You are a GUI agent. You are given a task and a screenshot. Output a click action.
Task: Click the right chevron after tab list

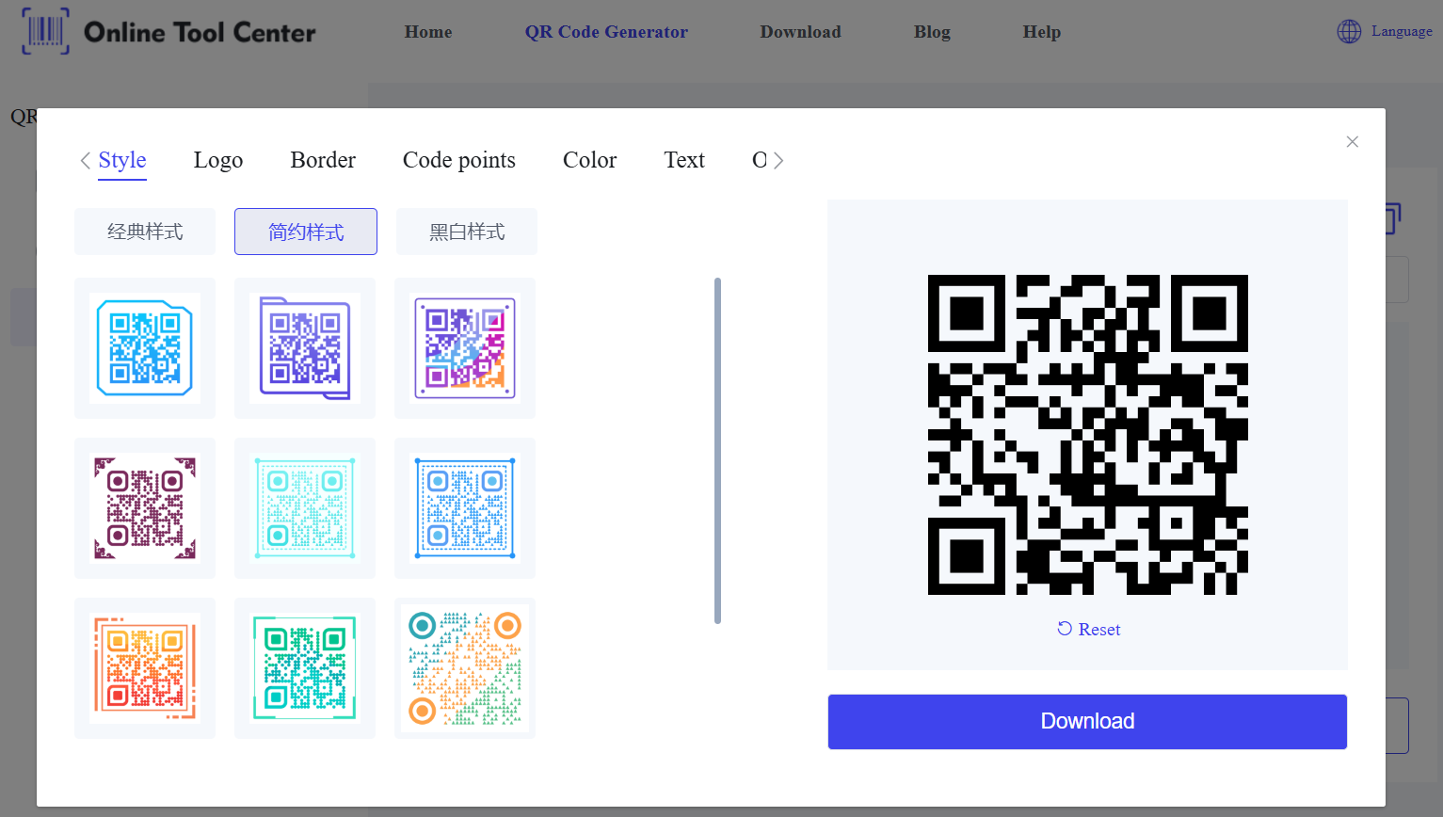[778, 161]
